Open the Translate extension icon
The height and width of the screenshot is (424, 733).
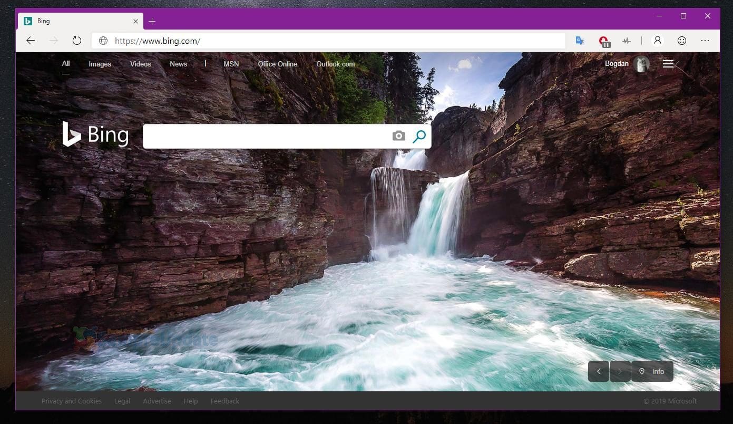580,41
